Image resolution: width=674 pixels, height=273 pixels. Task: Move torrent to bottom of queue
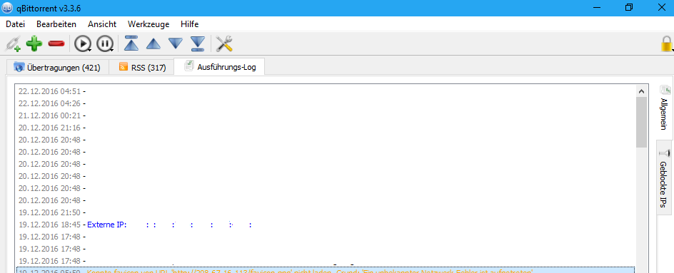[x=198, y=43]
